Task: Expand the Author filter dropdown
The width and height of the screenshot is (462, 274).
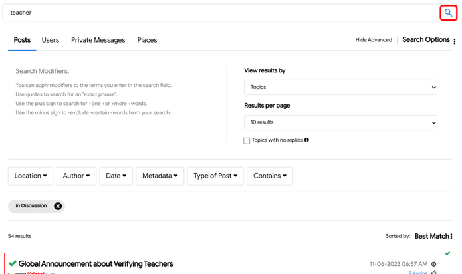Action: [x=76, y=176]
